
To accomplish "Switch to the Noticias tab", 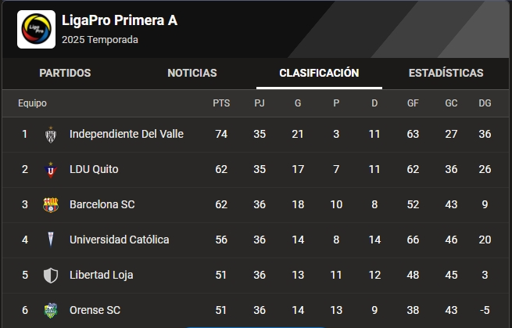I will [192, 73].
